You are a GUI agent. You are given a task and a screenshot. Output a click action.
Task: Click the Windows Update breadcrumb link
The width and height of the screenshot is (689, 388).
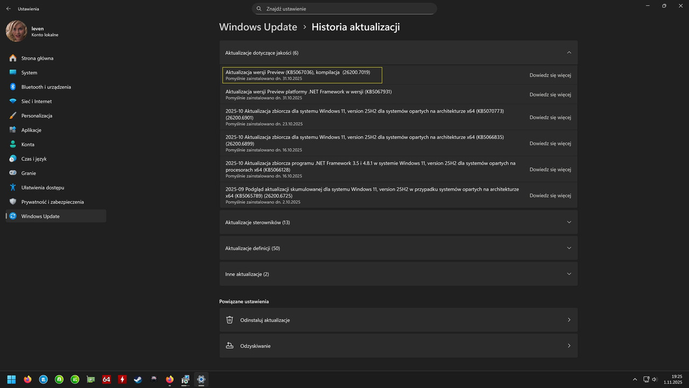coord(258,27)
